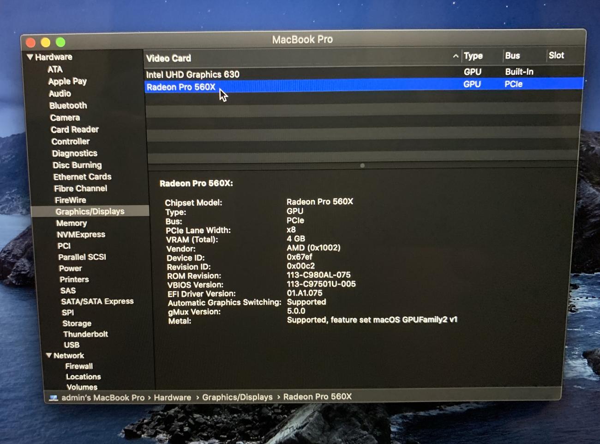Screen dimensions: 600x444
Task: Open the Diagnostics section
Action: [75, 153]
